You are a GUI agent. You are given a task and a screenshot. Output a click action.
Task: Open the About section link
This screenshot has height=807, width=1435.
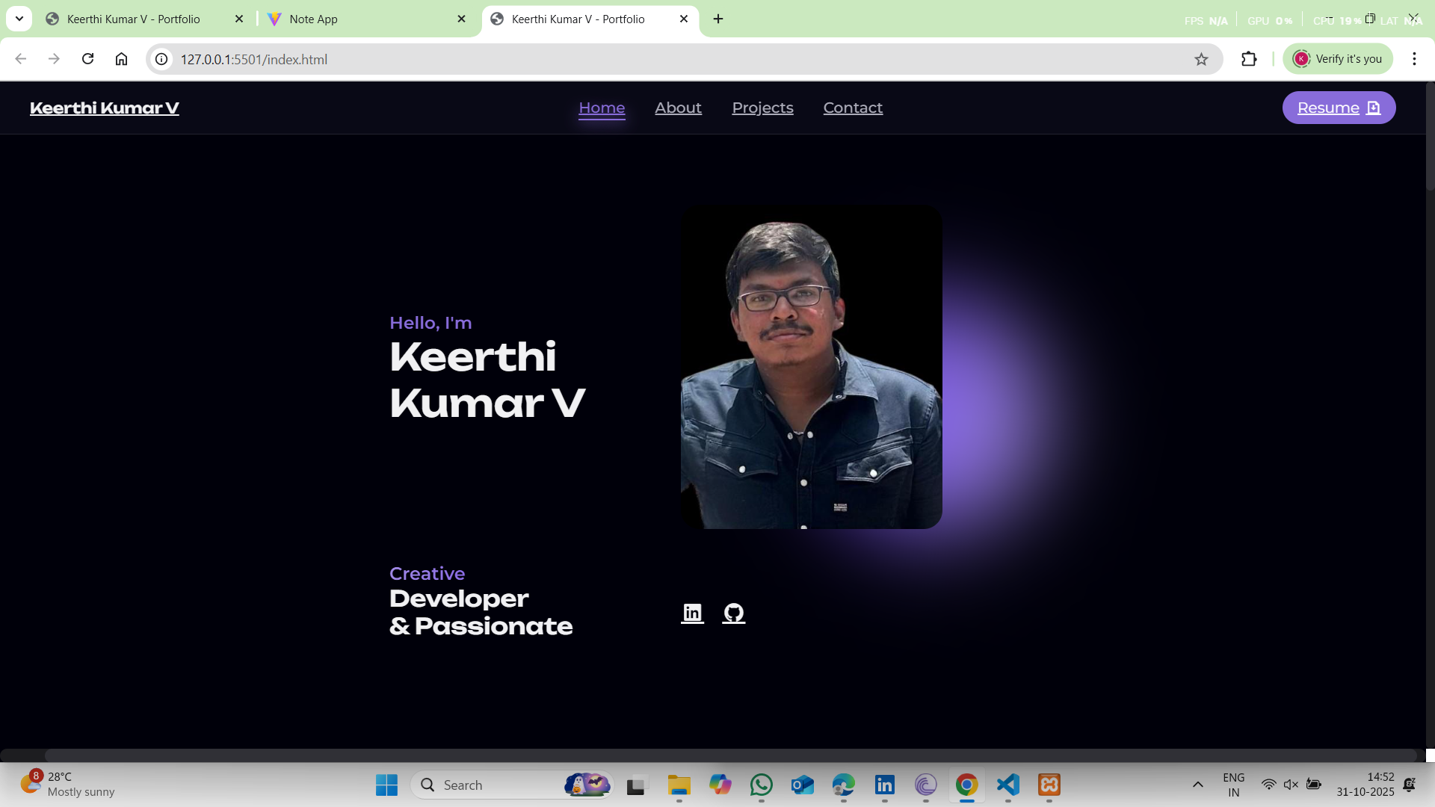[678, 108]
